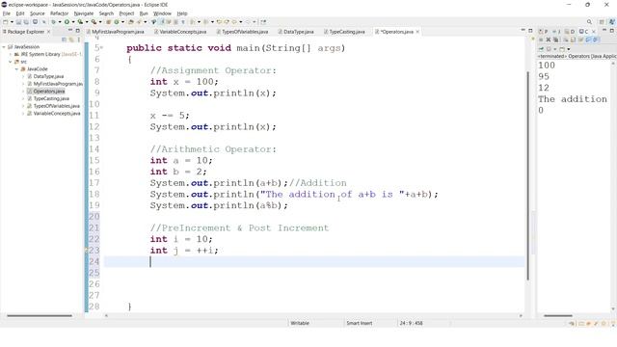617x347 pixels.
Task: Close the Operators.java editor tab
Action: tap(417, 32)
